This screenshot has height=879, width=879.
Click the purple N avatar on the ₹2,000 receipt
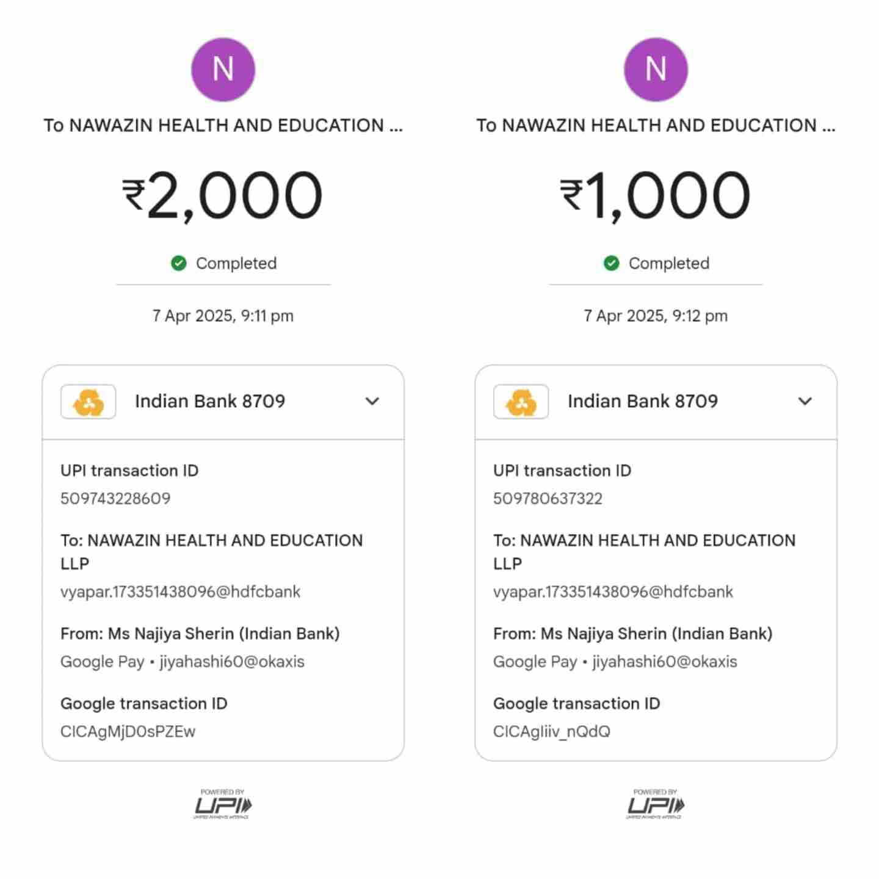click(x=223, y=70)
